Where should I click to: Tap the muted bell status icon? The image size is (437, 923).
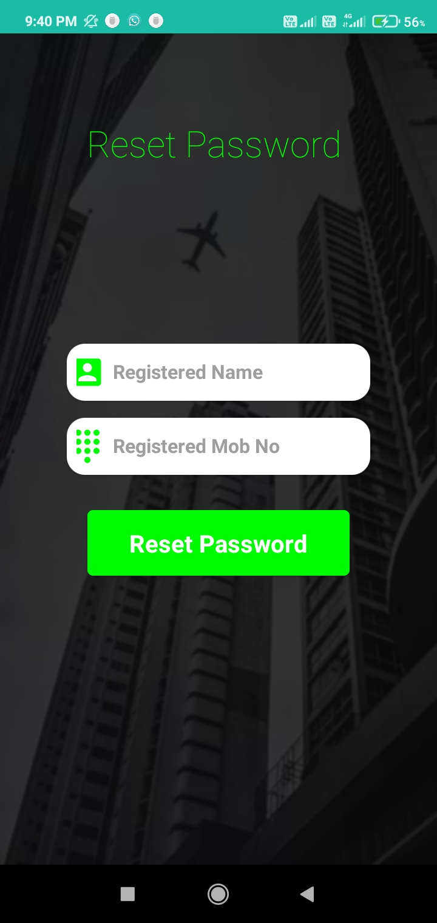[x=90, y=21]
